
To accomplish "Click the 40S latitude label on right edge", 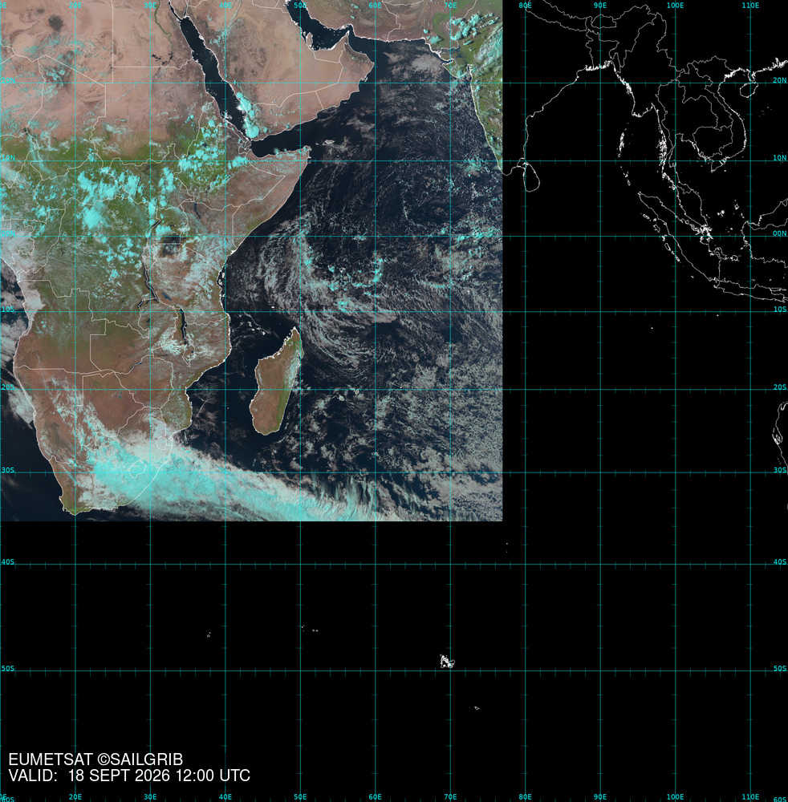I will 779,561.
